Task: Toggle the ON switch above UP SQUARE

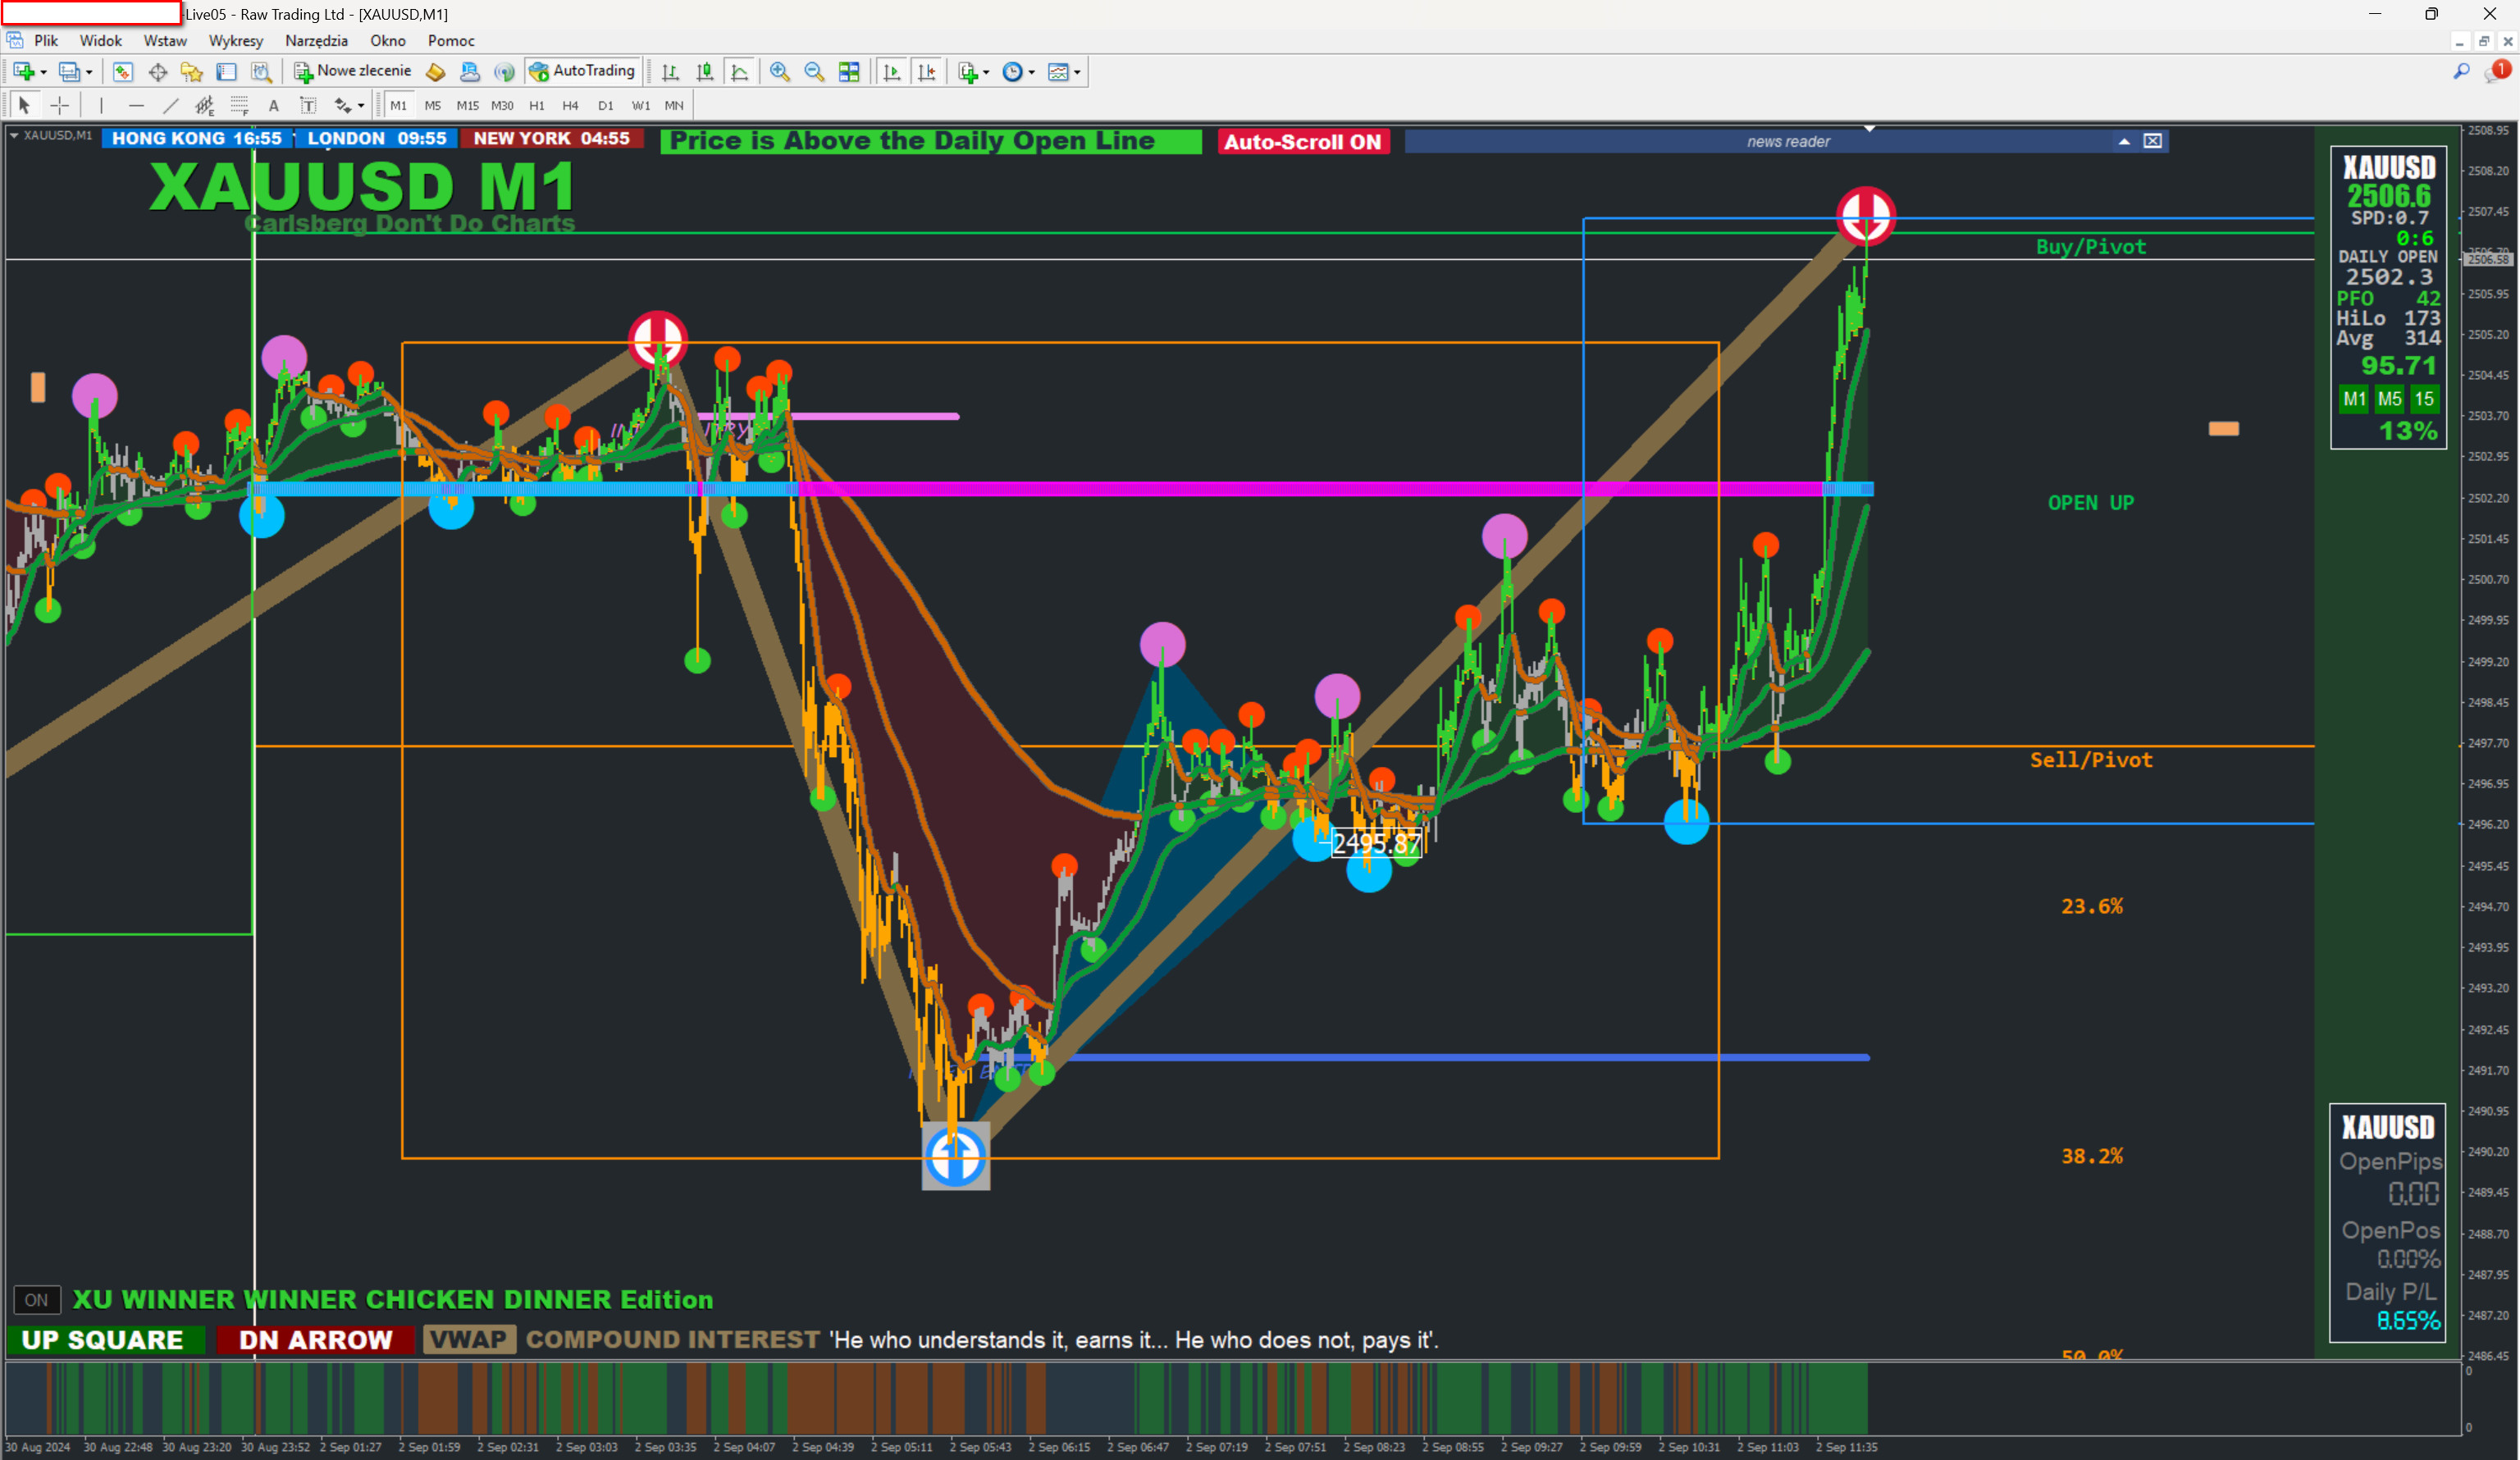Action: point(37,1300)
